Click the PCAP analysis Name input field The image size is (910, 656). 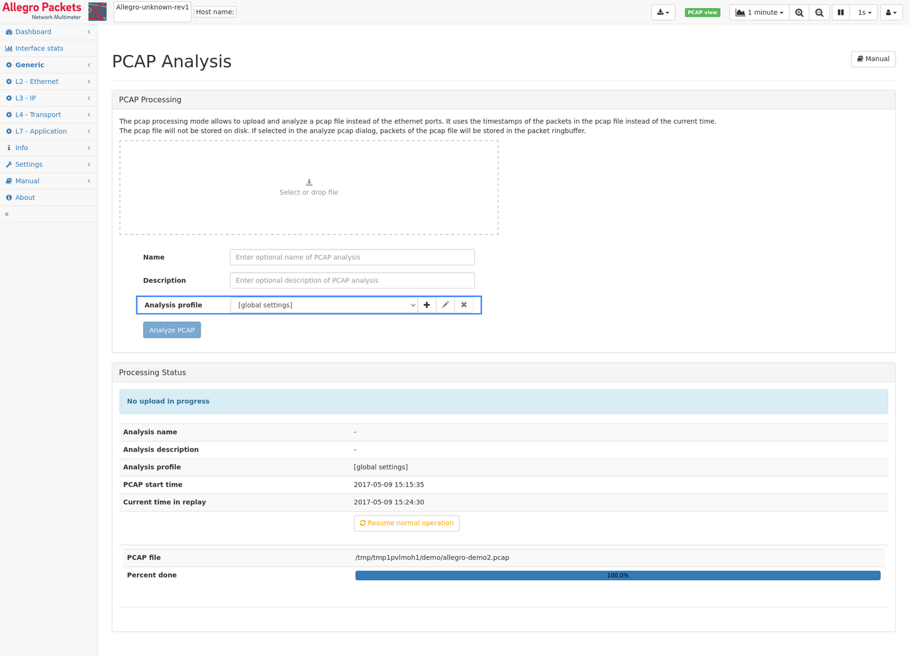coord(352,258)
